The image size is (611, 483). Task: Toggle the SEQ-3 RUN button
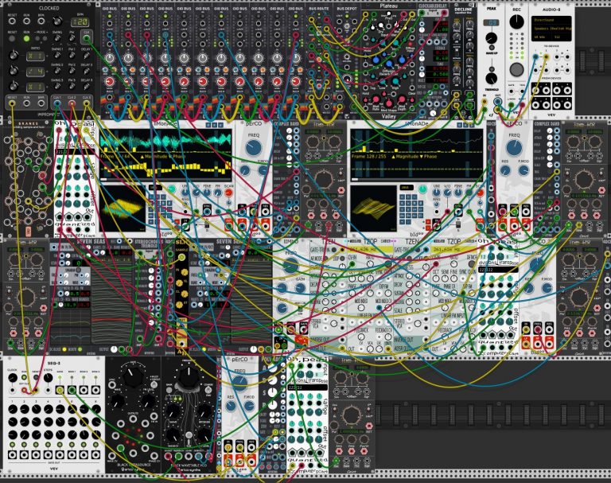[x=24, y=377]
